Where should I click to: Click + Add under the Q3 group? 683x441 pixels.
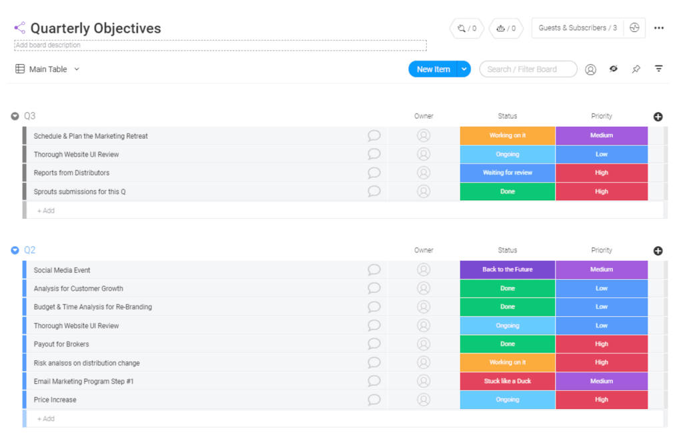(46, 210)
